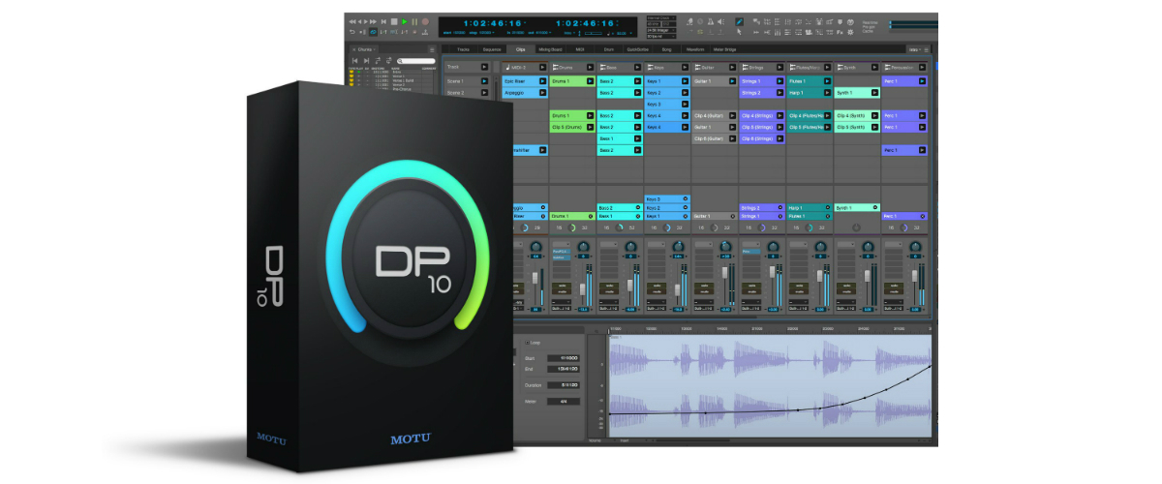Image resolution: width=1162 pixels, height=484 pixels.
Task: Solo the Strings mixer channel
Action: click(751, 285)
